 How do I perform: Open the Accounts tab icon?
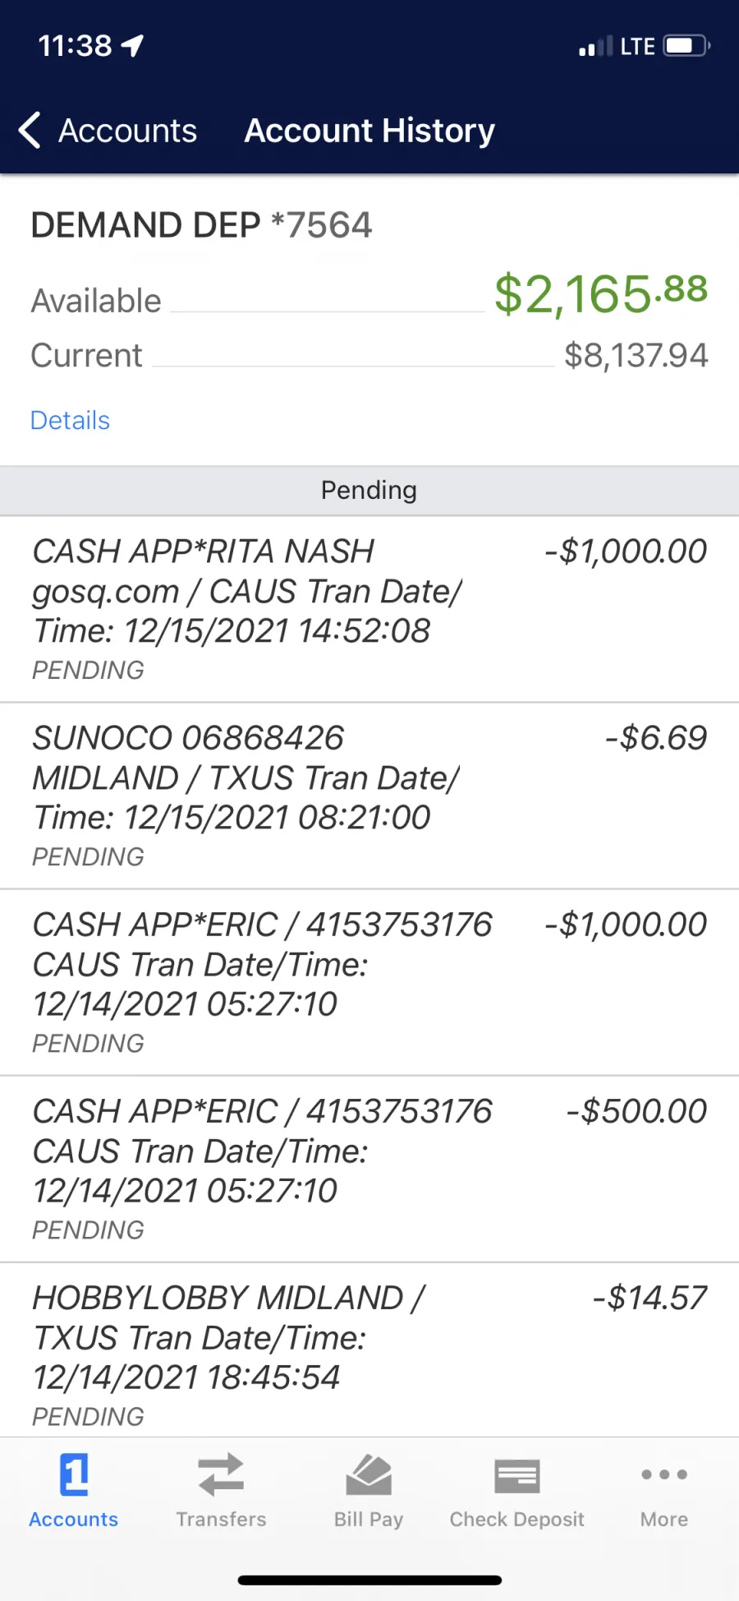(x=74, y=1475)
